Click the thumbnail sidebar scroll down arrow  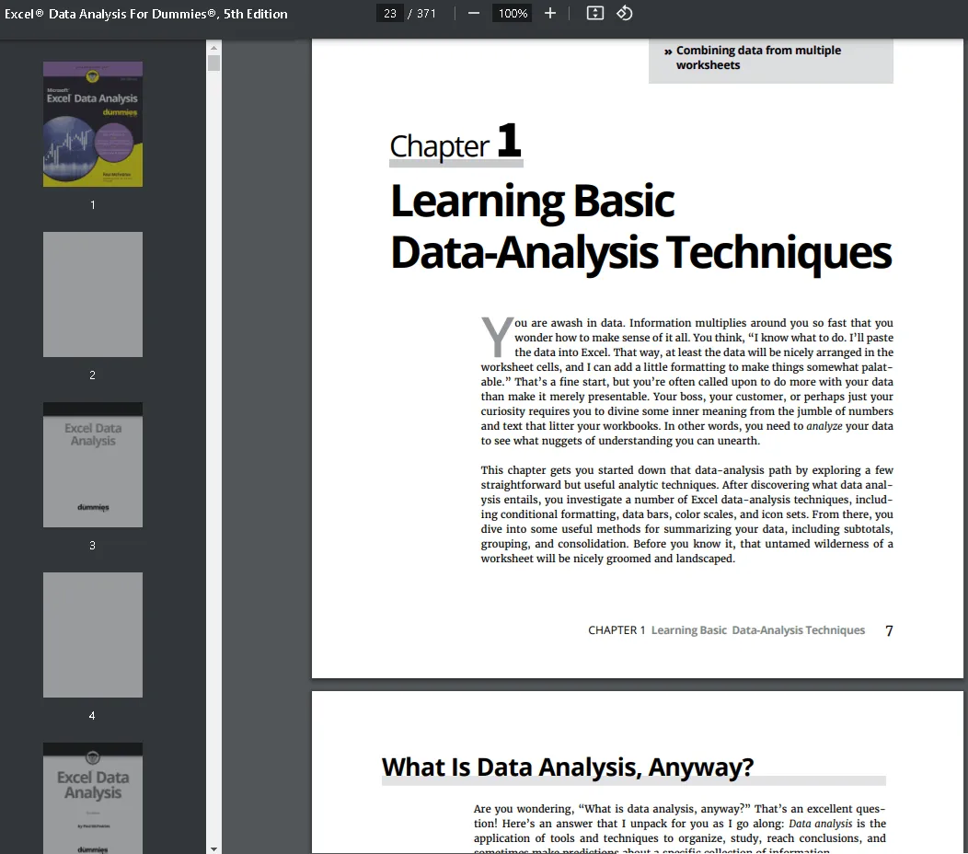[214, 848]
